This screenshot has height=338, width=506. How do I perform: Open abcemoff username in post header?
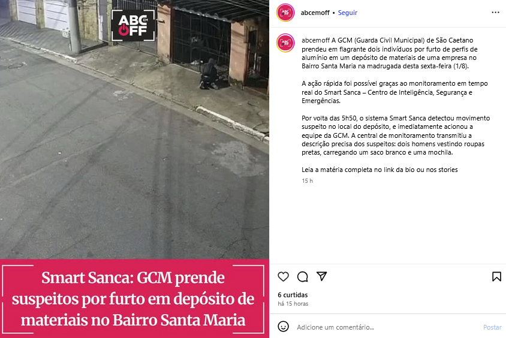click(315, 13)
